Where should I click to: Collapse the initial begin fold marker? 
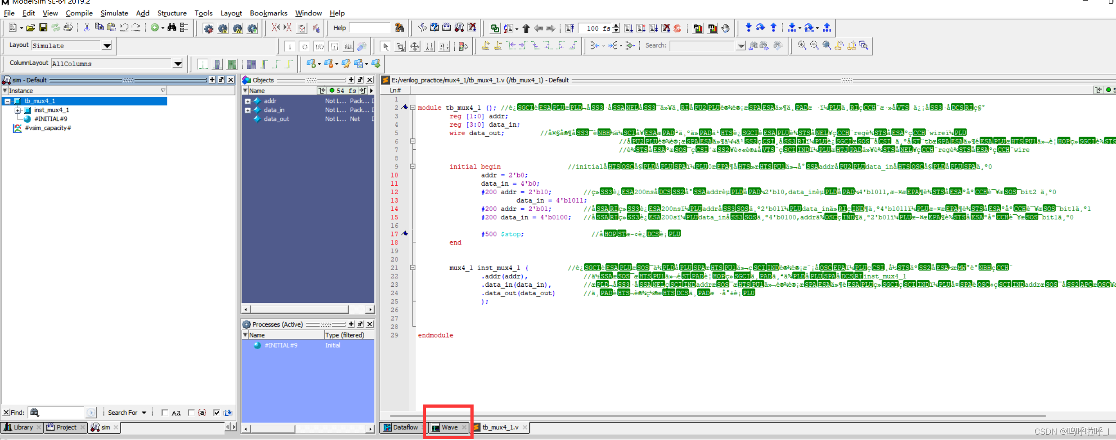click(x=412, y=166)
